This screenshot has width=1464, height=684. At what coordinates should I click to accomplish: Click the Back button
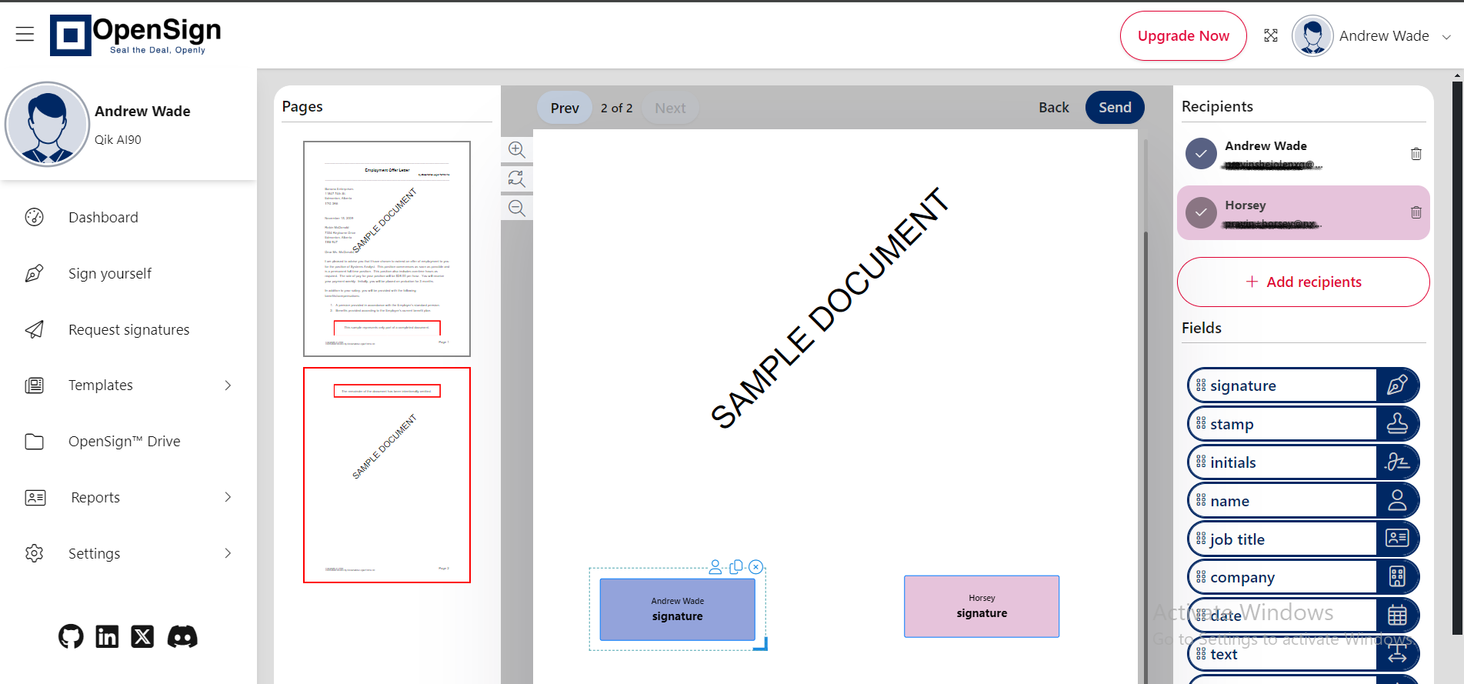click(x=1053, y=108)
